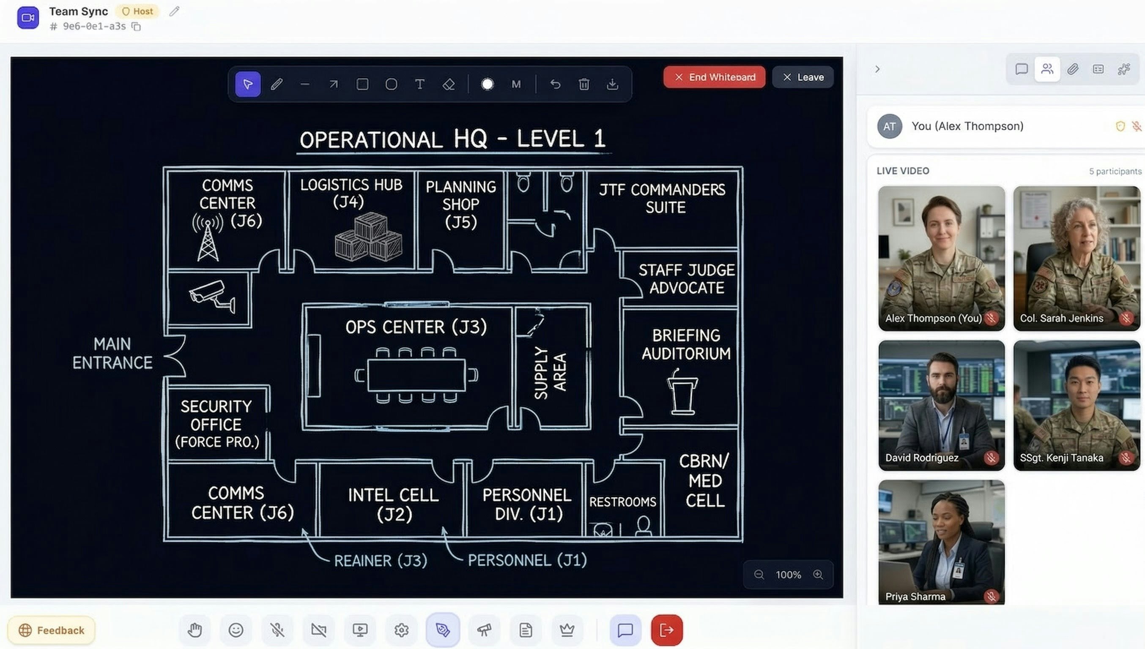Toggle microphone mute in bottom bar
The image size is (1145, 649).
[x=277, y=630]
